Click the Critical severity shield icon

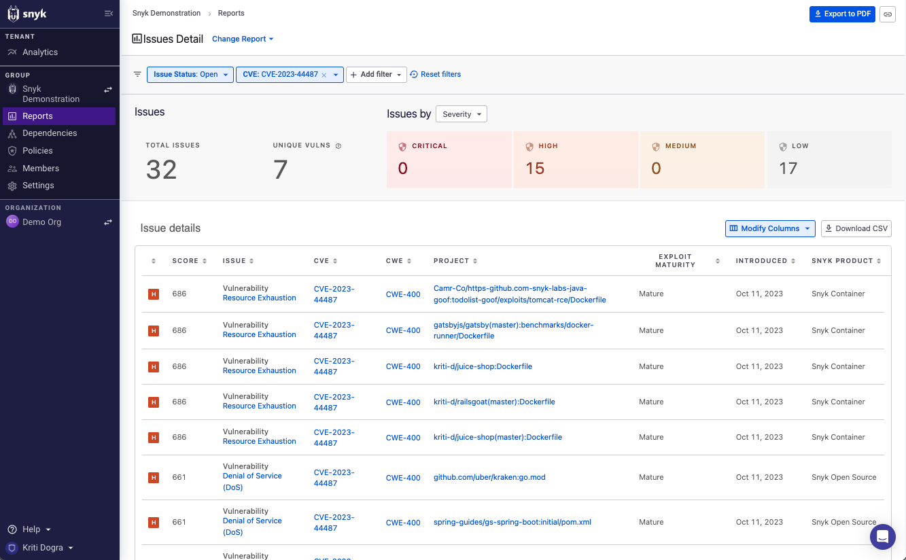402,146
